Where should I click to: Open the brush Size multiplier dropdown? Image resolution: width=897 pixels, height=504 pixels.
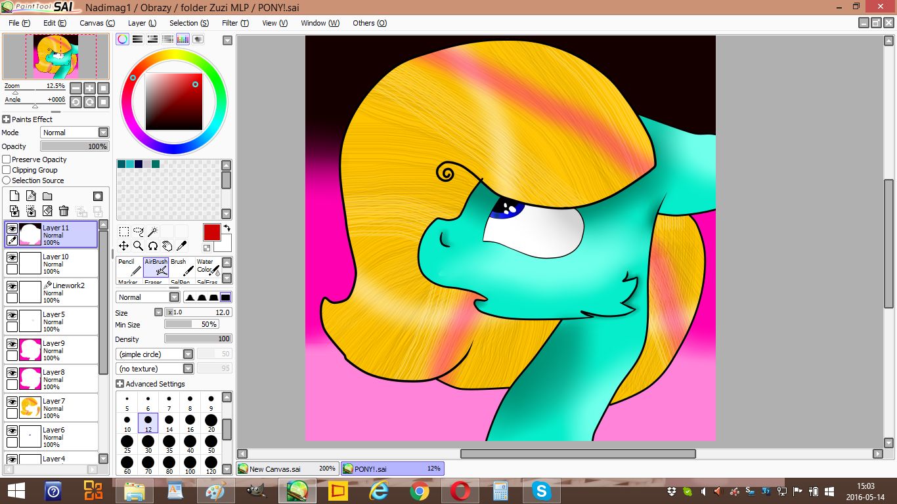158,312
